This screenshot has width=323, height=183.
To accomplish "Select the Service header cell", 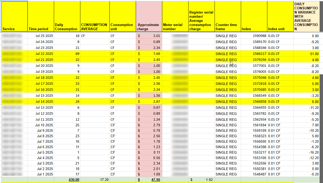I will [15, 16].
